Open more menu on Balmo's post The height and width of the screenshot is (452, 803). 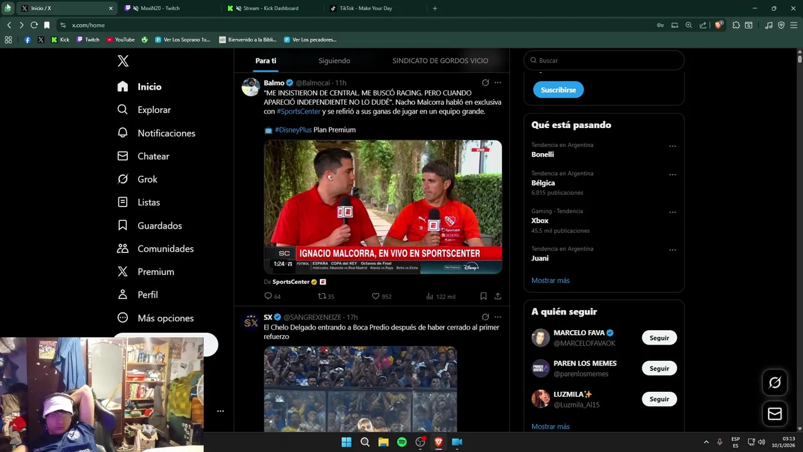497,83
